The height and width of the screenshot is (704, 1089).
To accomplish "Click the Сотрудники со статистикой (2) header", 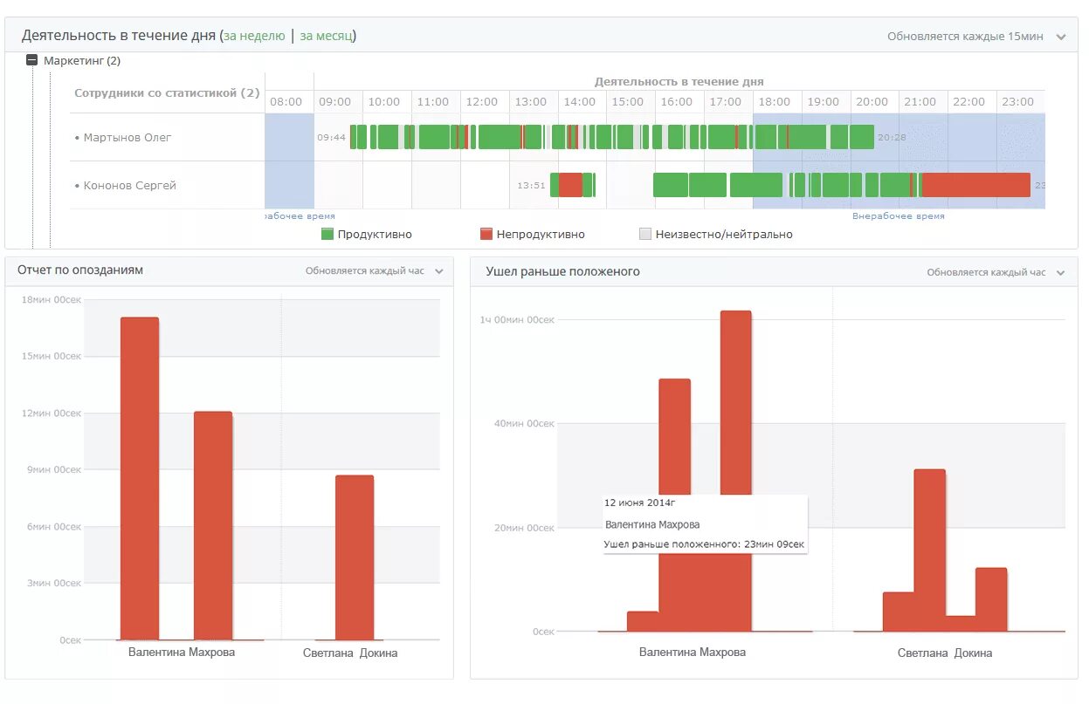I will (x=167, y=92).
